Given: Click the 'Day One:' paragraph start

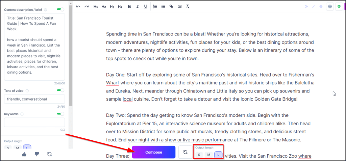Looking at the screenshot, I should click(x=116, y=75).
